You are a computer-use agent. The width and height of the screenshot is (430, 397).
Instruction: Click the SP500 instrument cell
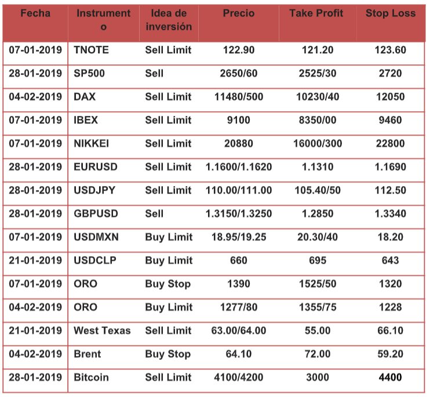click(x=89, y=74)
